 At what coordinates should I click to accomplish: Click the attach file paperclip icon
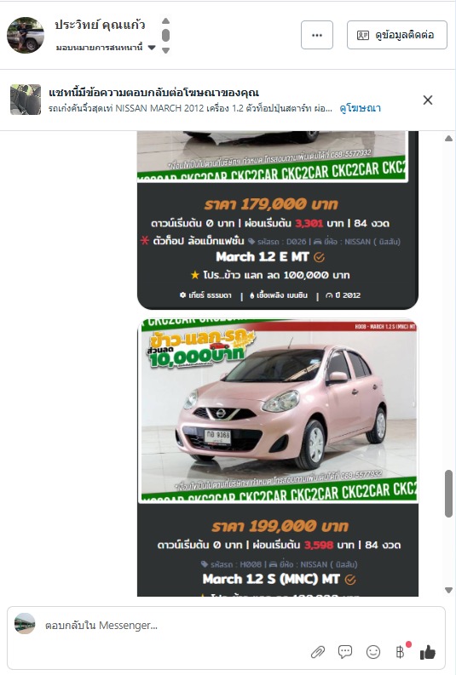(x=318, y=652)
